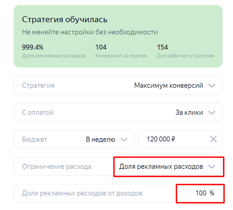Choose the В неделю budget period text

(101, 139)
